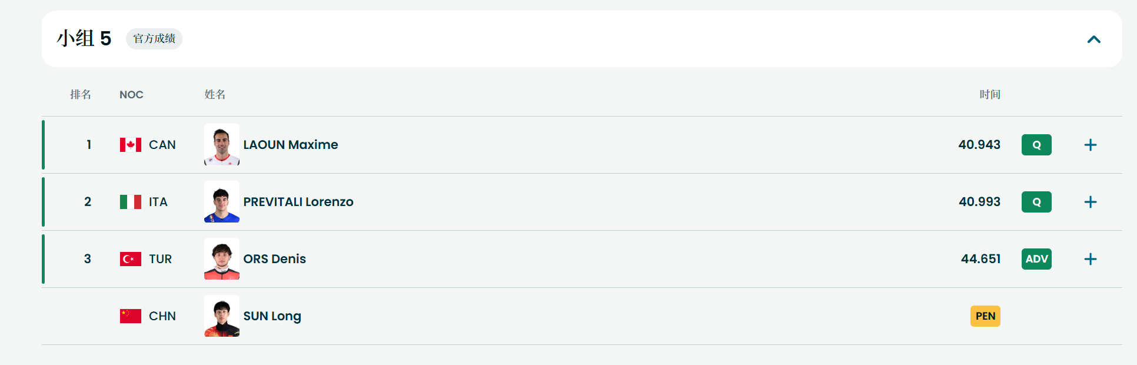This screenshot has height=365, width=1137.
Task: Open the LAOUN Maxime name link
Action: [290, 145]
